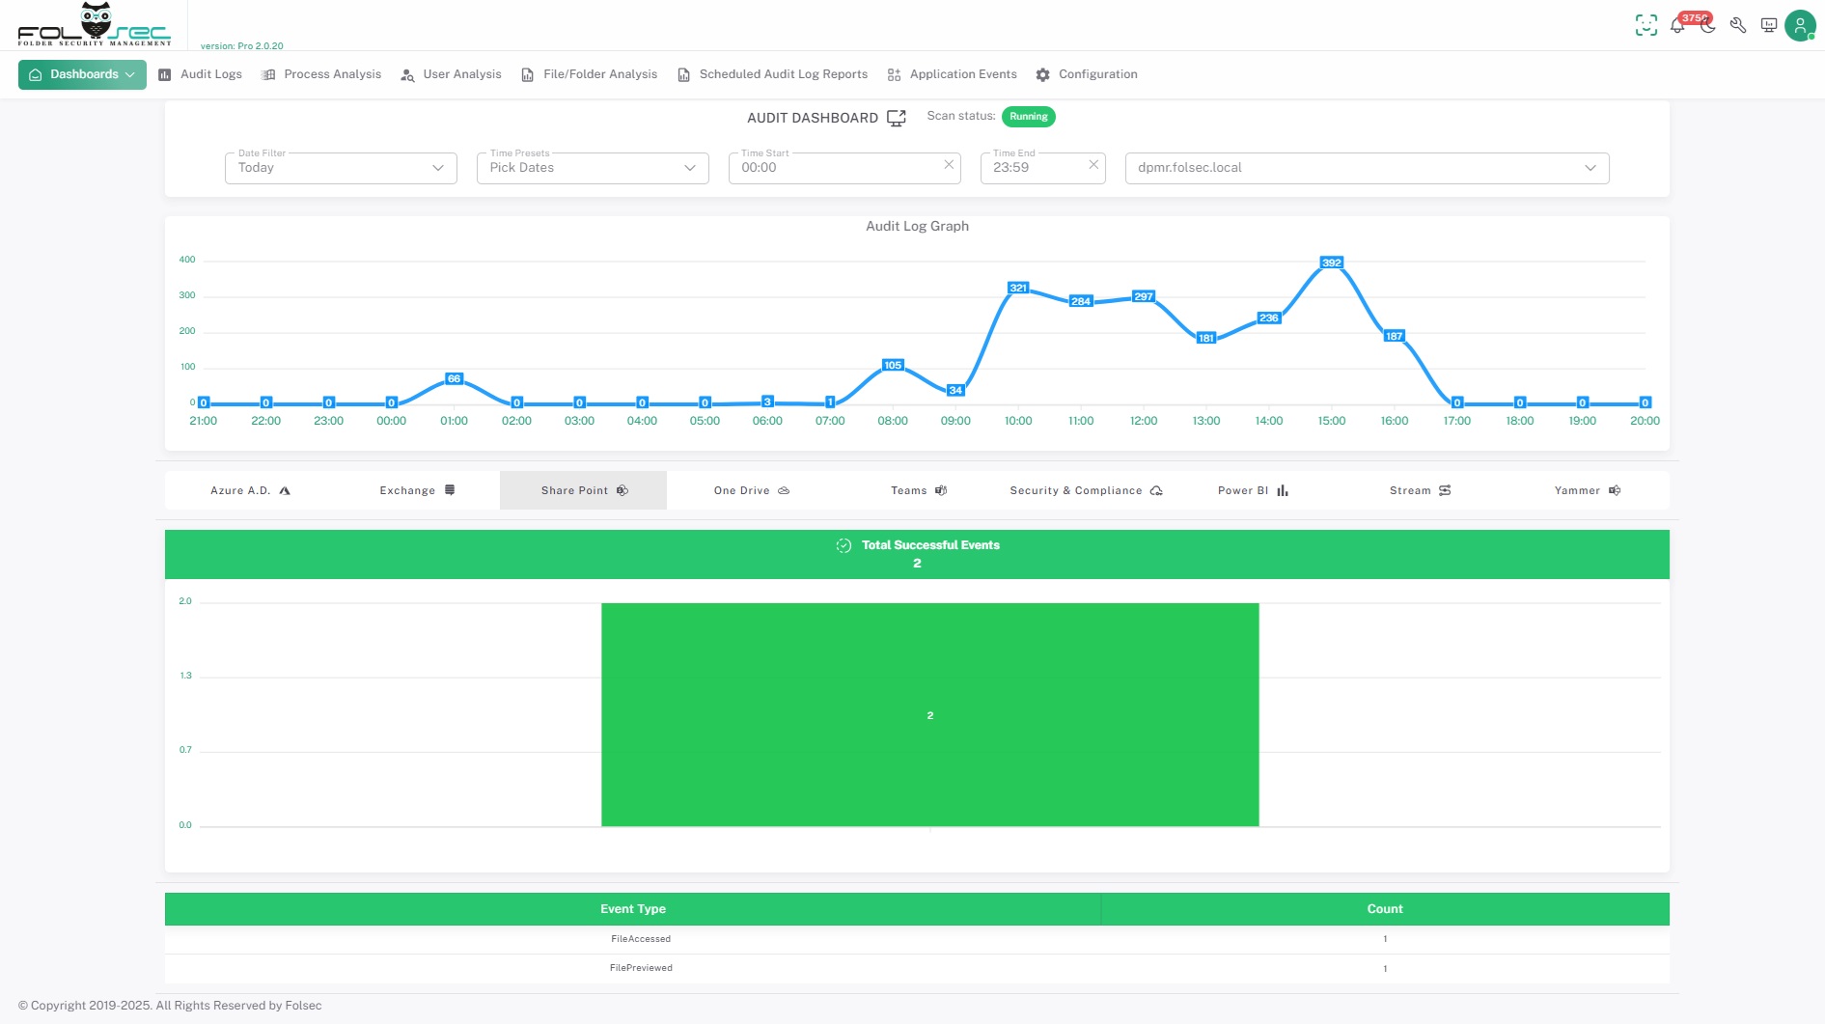
Task: Clear the Time End value
Action: coord(1093,165)
